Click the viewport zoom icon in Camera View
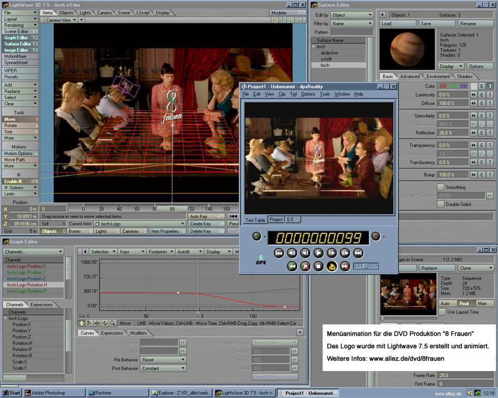This screenshot has width=498, height=398. [298, 20]
